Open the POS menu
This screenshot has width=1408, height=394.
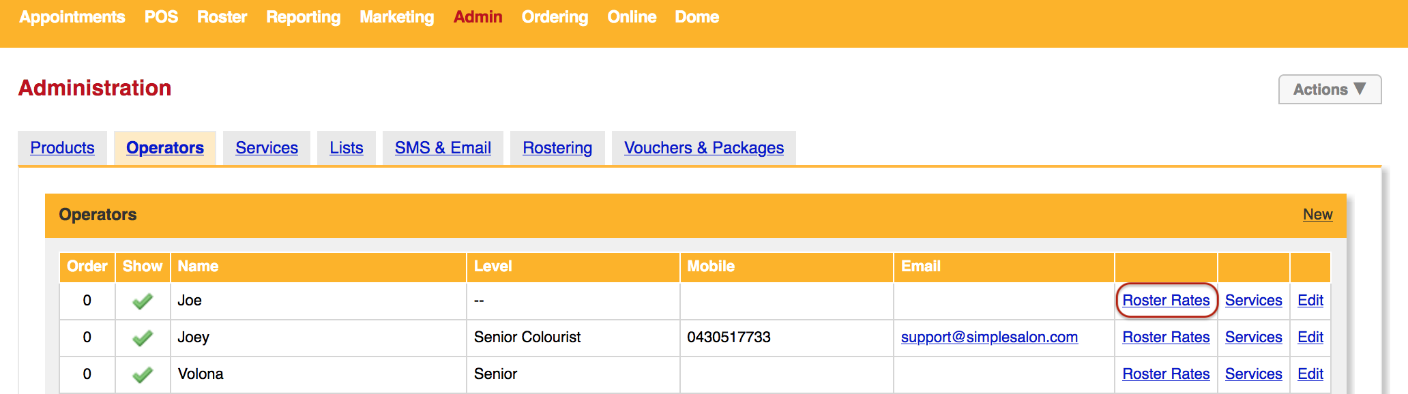(161, 17)
